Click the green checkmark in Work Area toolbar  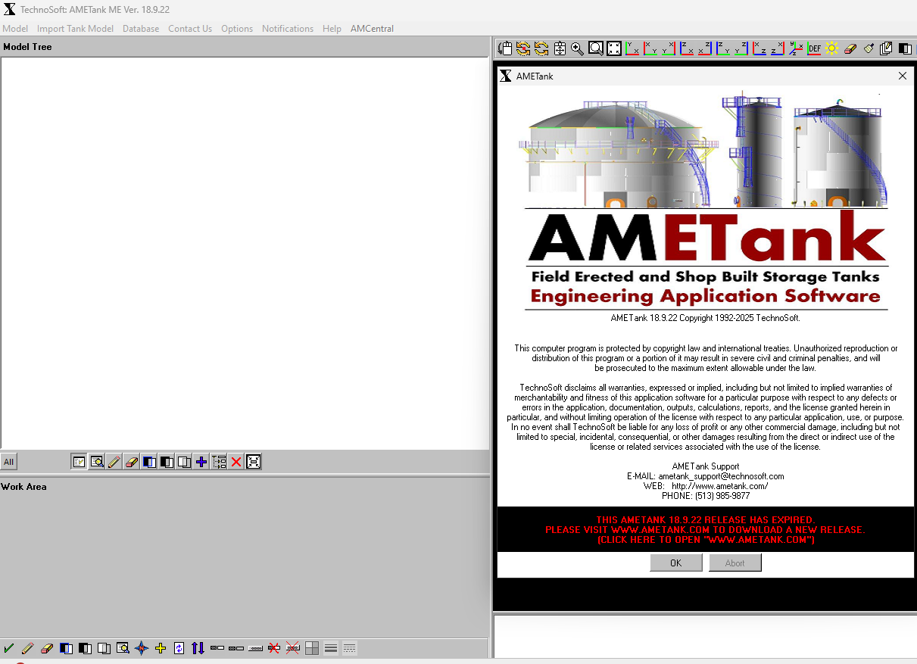coord(9,648)
